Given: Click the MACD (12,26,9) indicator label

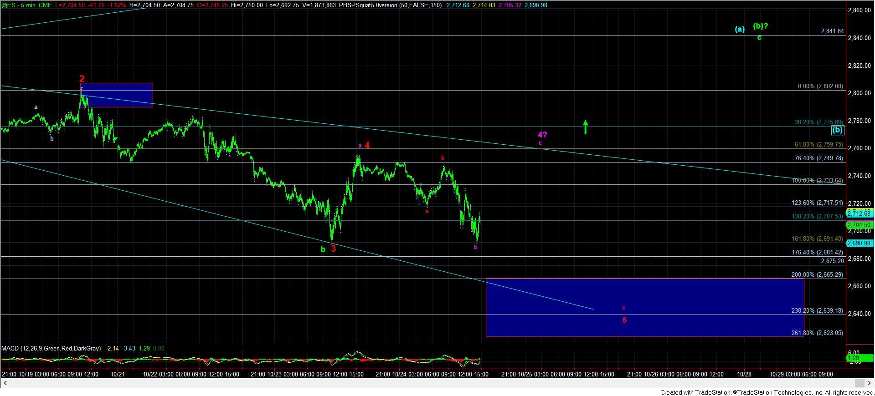Looking at the screenshot, I should pos(51,348).
